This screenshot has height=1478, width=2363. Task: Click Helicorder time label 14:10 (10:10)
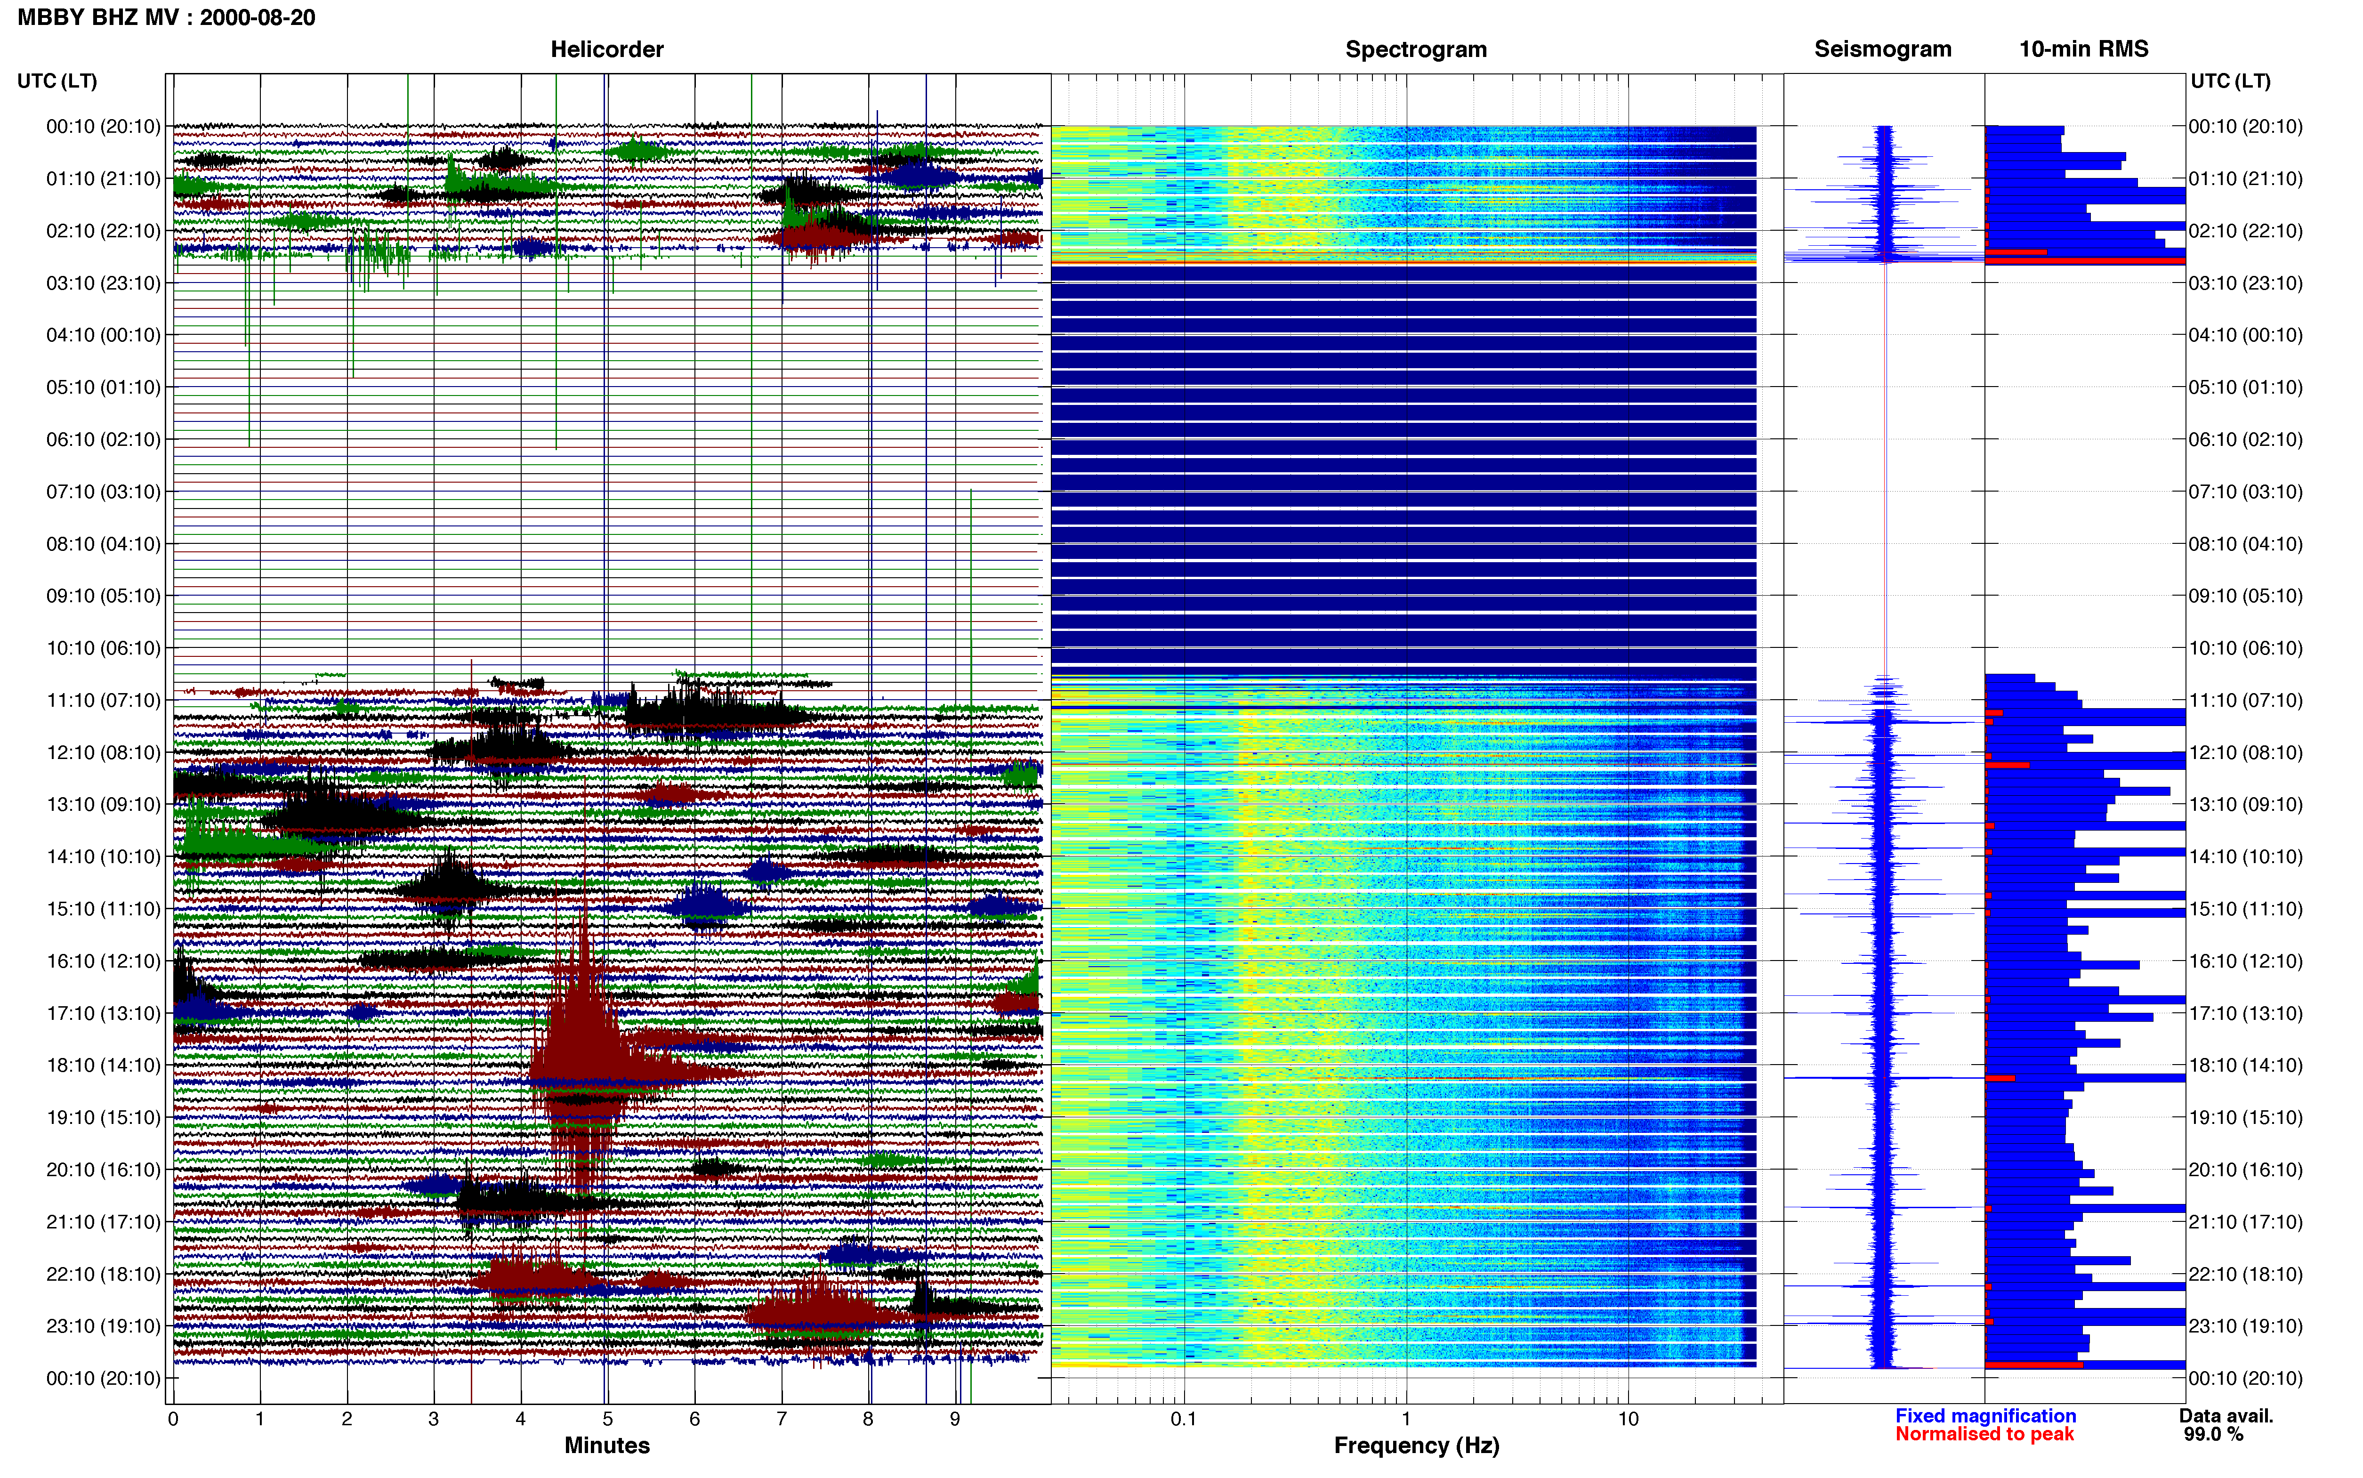tap(104, 856)
